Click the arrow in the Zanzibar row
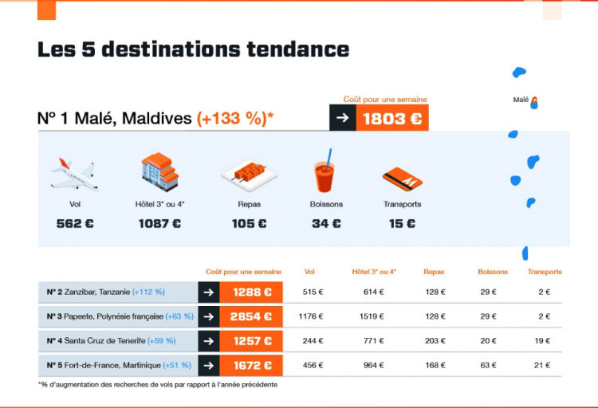Viewport: 598px width, 408px height. [x=209, y=292]
